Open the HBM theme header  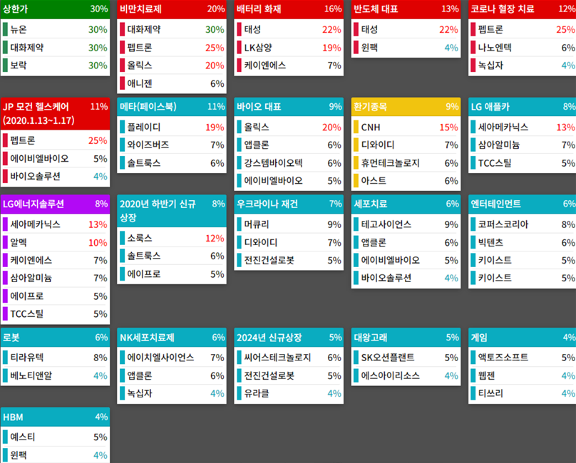tap(55, 417)
